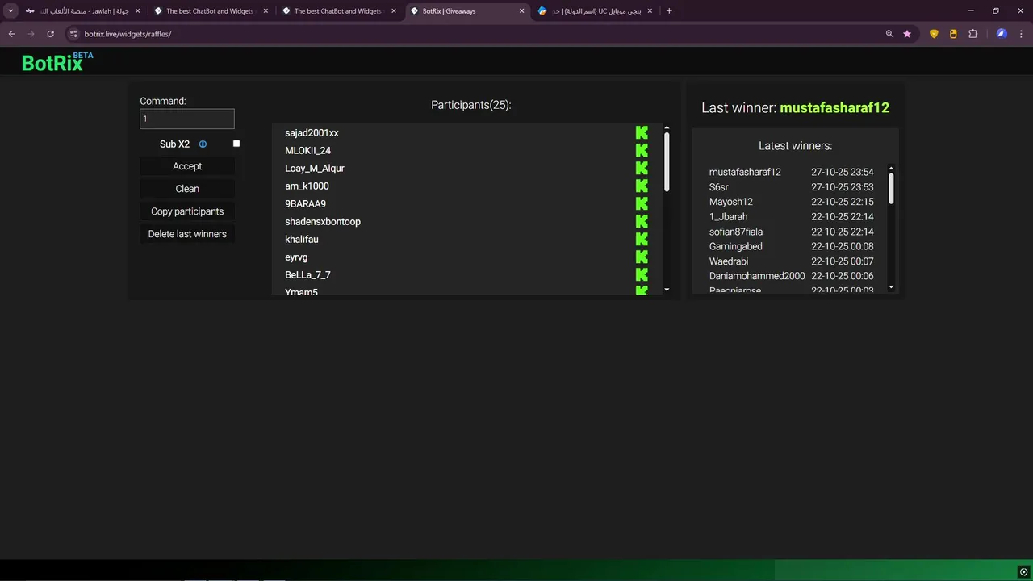
Task: Select participant BeLLa_7_7
Action: pos(307,274)
